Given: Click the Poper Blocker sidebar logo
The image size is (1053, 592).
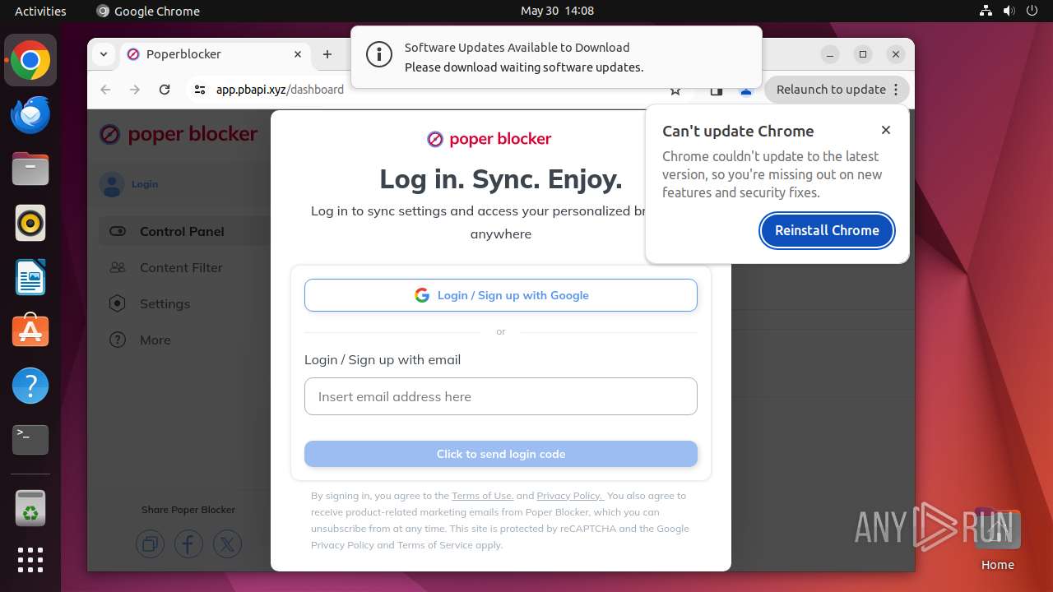Looking at the screenshot, I should (x=179, y=134).
